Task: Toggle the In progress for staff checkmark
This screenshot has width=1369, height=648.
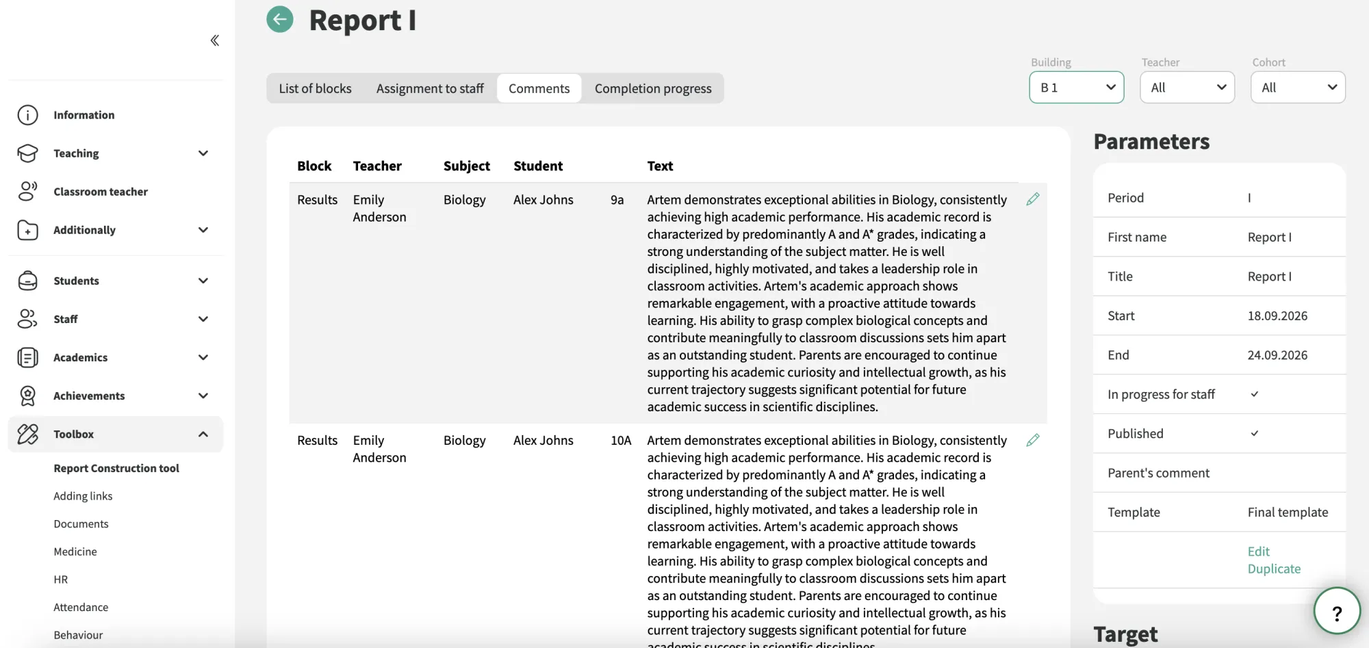Action: (1255, 394)
